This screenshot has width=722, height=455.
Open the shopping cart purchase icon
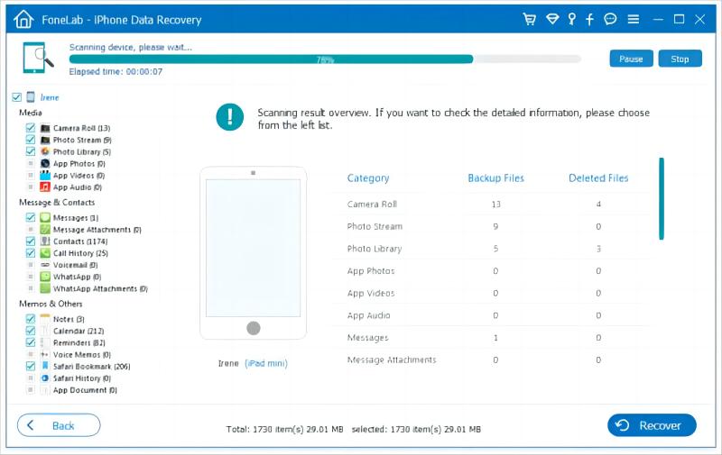[531, 19]
